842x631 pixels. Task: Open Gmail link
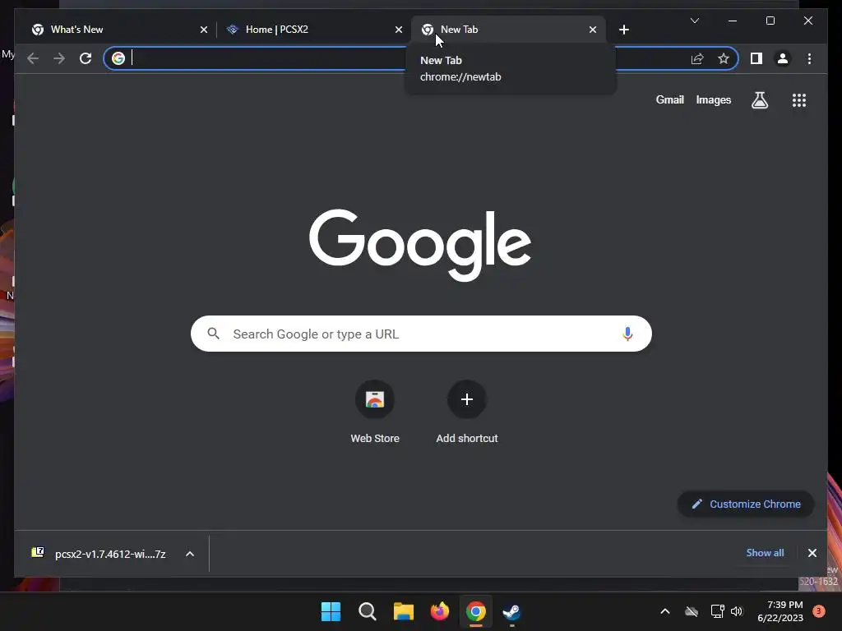(x=669, y=99)
